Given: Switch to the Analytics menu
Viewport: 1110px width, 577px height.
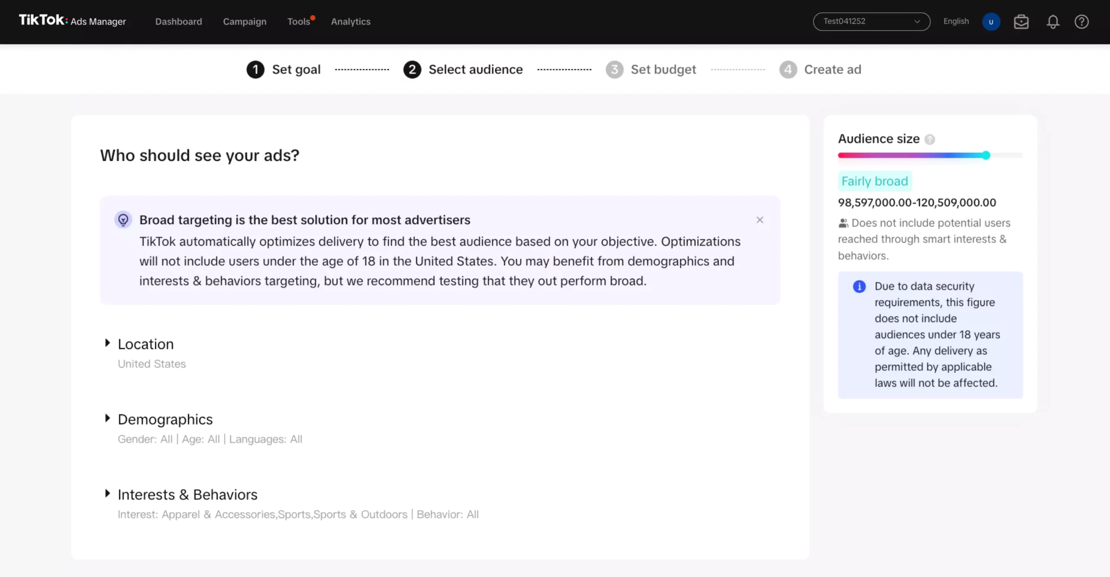Looking at the screenshot, I should (x=350, y=22).
